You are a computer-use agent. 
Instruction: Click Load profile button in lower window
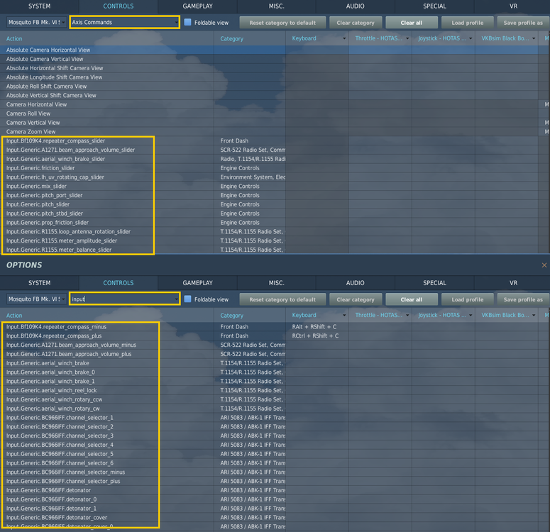coord(467,299)
